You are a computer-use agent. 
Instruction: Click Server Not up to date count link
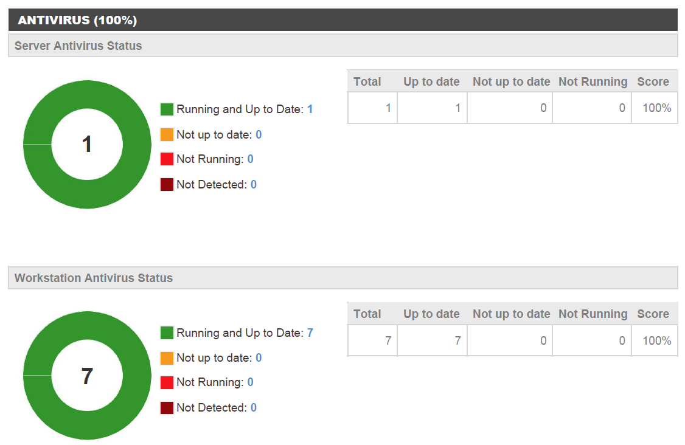[x=259, y=134]
